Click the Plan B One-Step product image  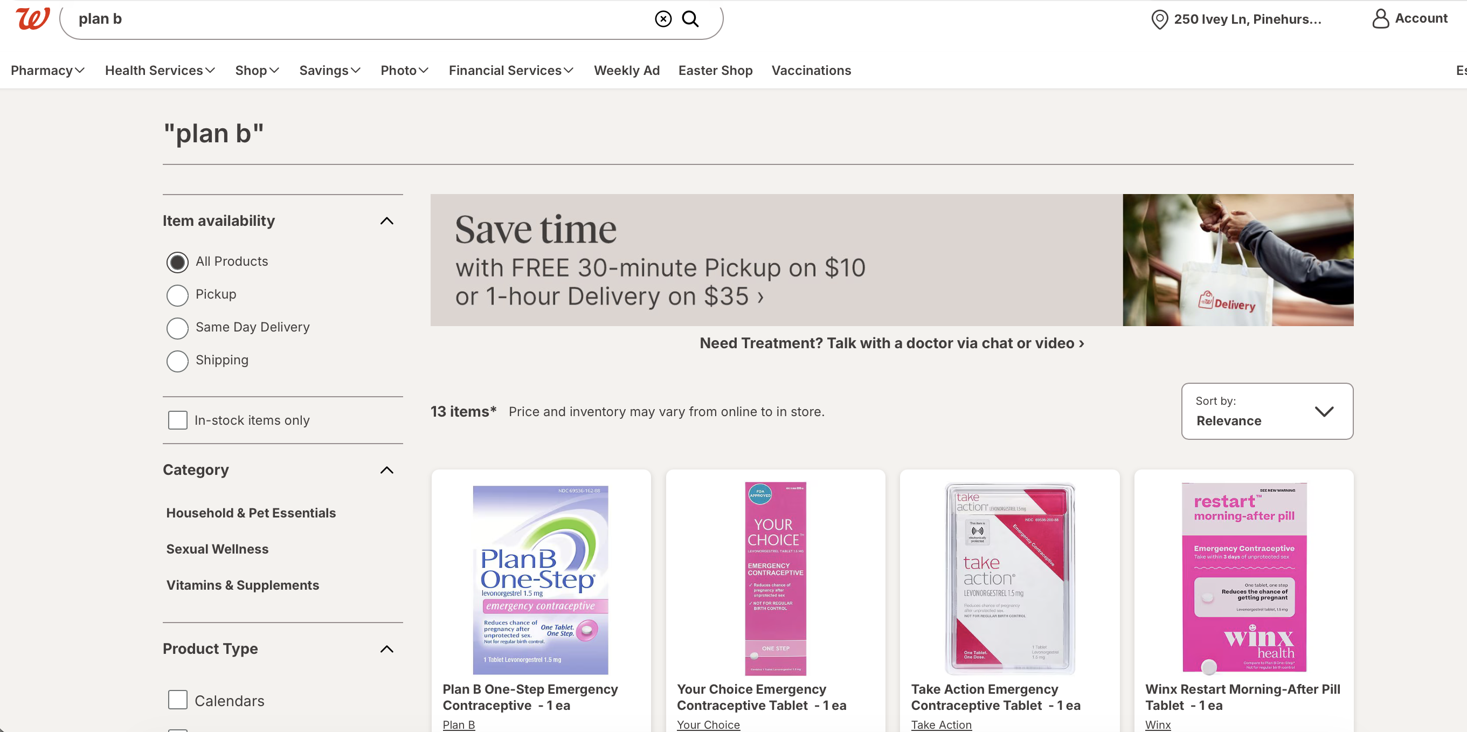541,579
